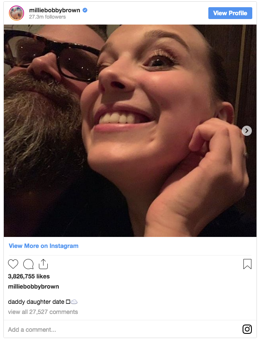The width and height of the screenshot is (262, 344).
Task: Open the circular profile avatar
Action: [x=16, y=13]
